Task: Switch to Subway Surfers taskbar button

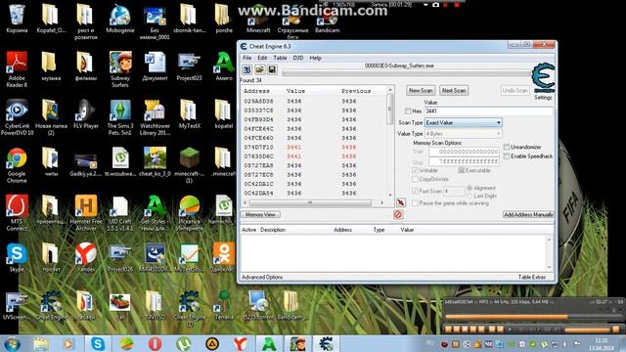Action: click(297, 343)
